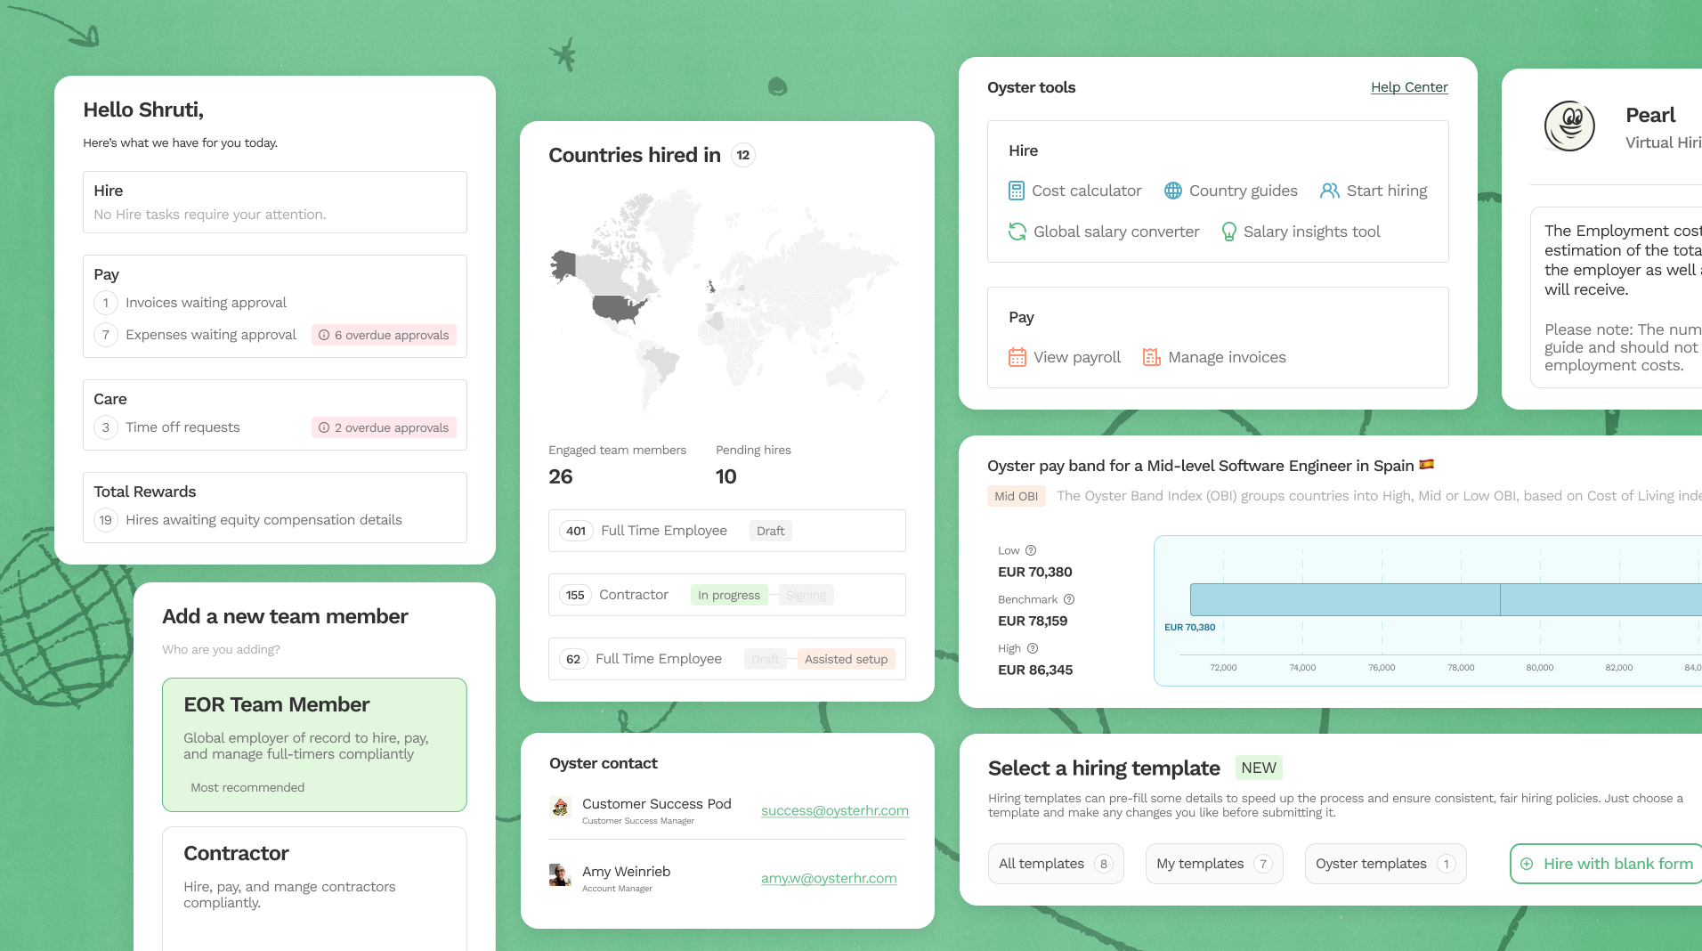Click the Country guides text
The image size is (1702, 951).
[1244, 191]
